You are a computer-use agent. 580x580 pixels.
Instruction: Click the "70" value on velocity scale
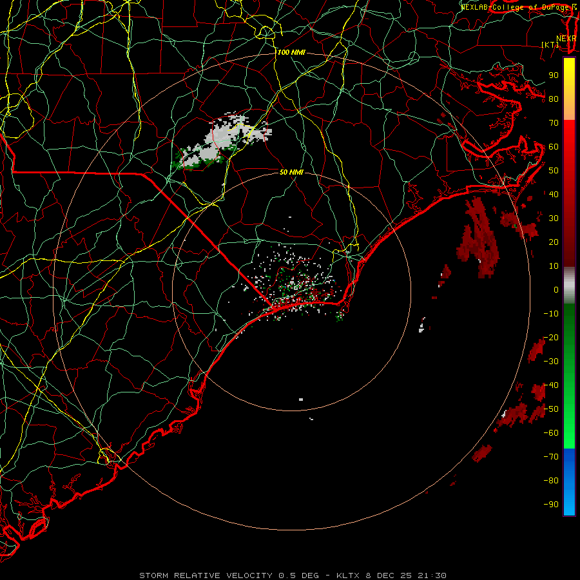(x=554, y=123)
